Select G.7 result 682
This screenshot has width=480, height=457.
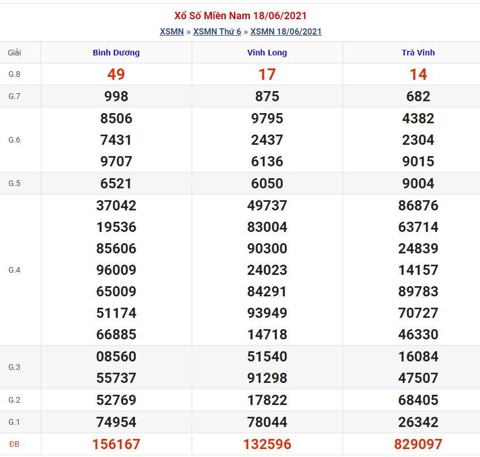coord(418,96)
